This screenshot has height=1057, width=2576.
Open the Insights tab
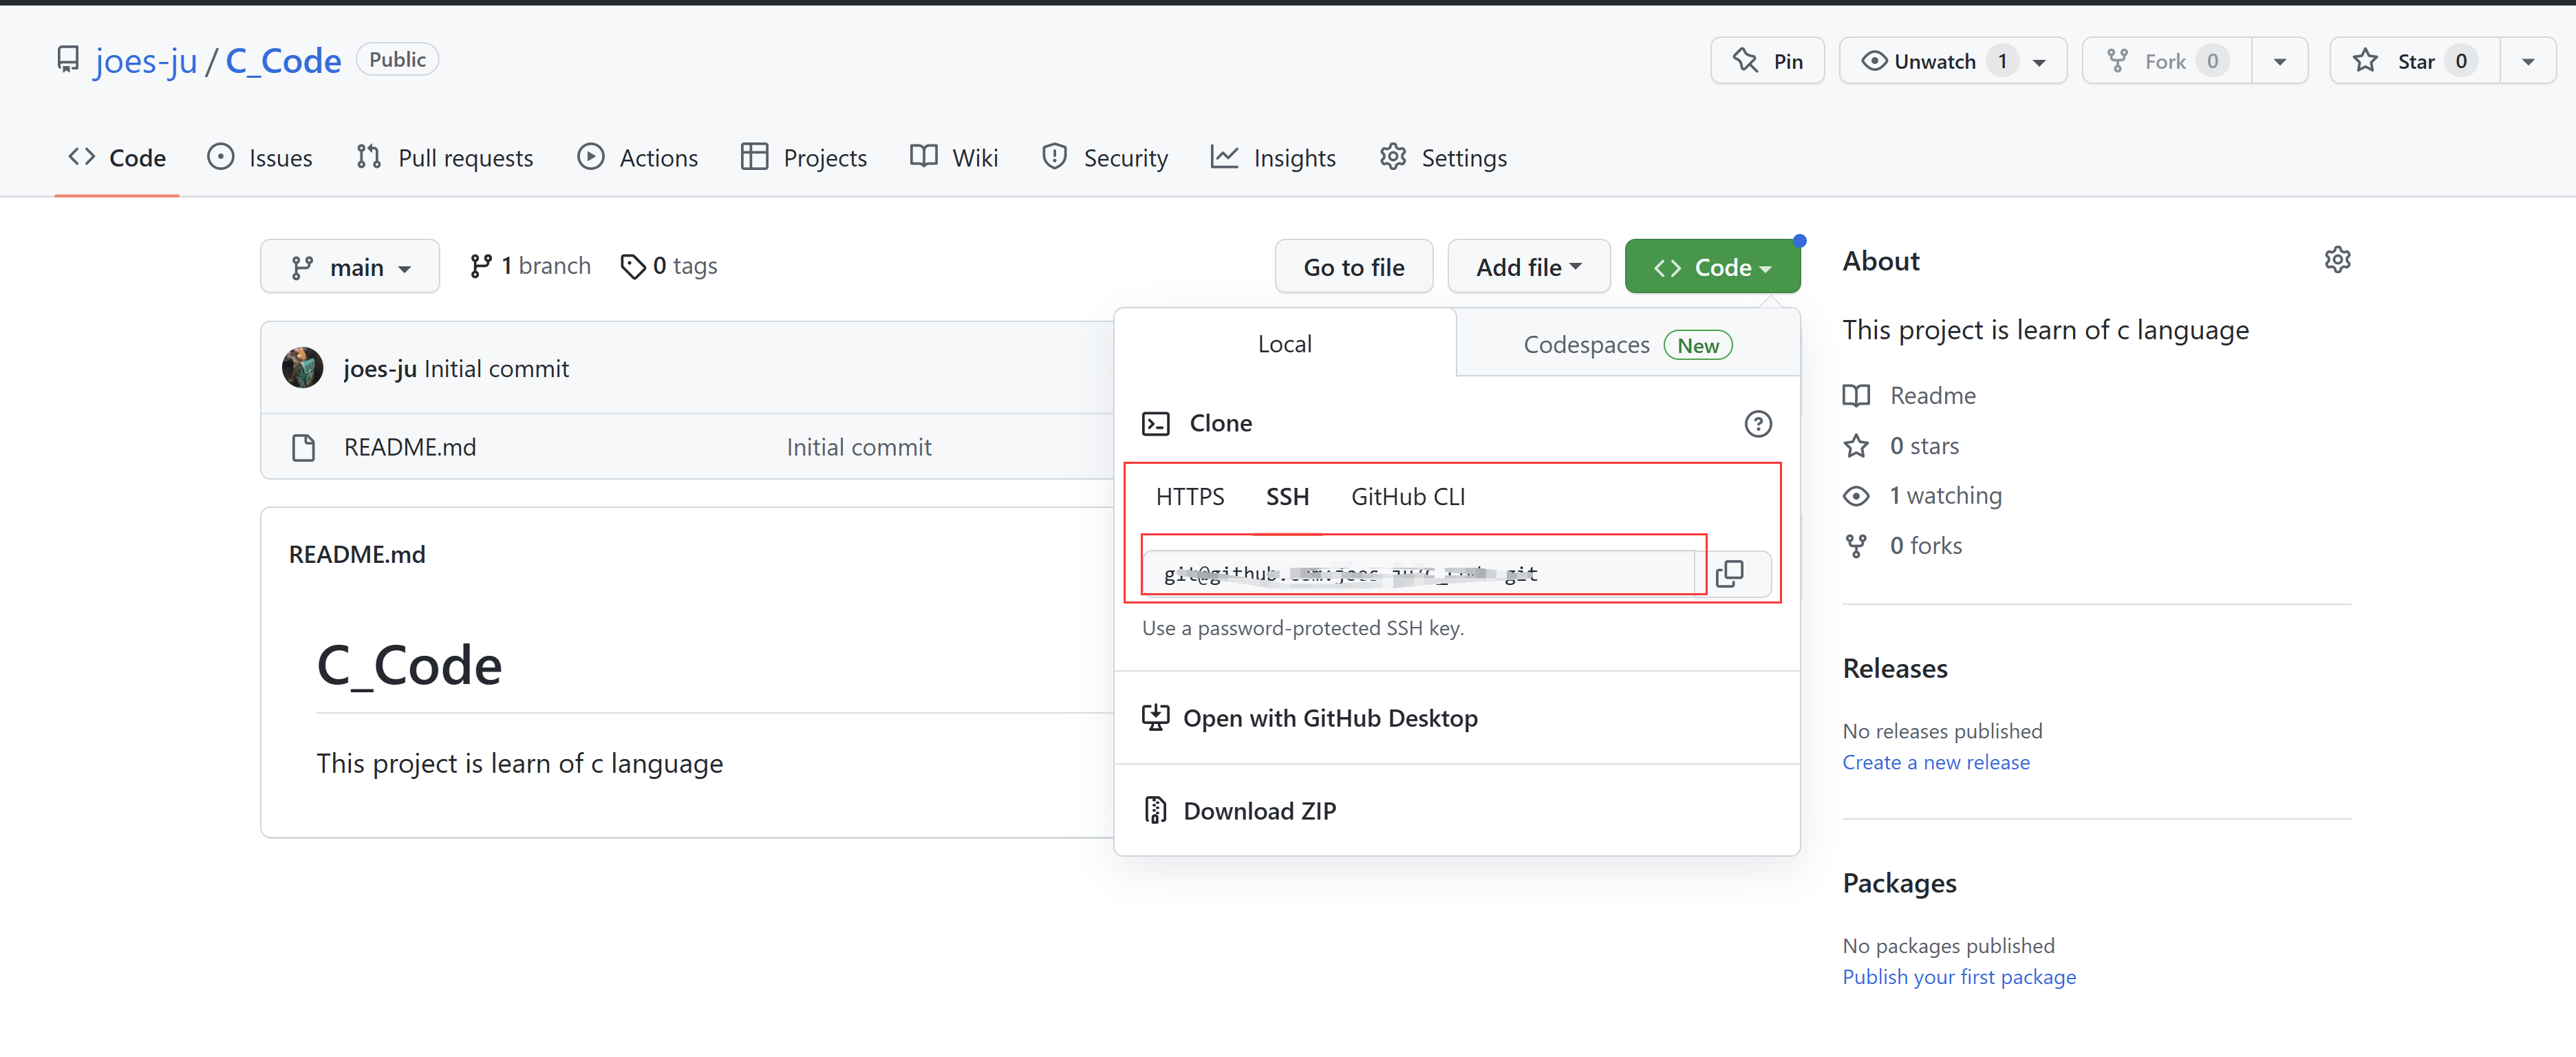click(x=1273, y=158)
